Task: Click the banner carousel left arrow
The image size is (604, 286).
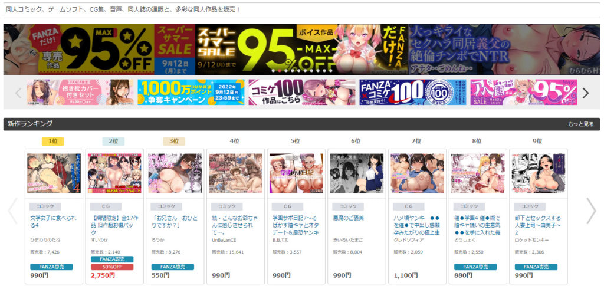Action: (x=18, y=93)
